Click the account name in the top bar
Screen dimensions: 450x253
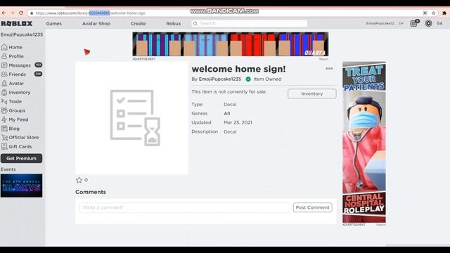pyautogui.click(x=381, y=23)
